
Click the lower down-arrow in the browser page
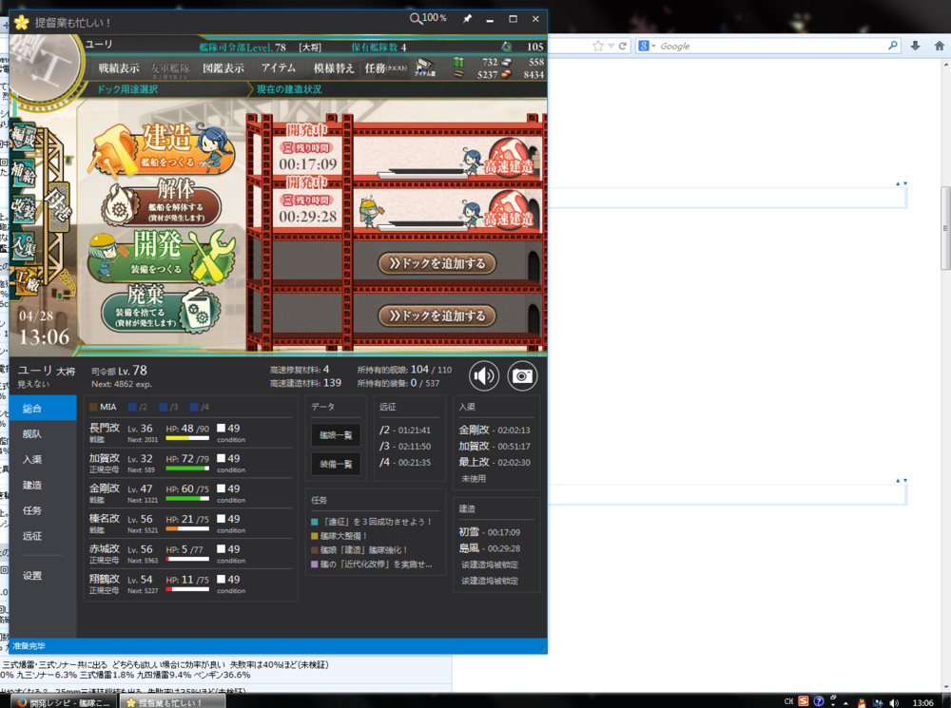pos(905,481)
